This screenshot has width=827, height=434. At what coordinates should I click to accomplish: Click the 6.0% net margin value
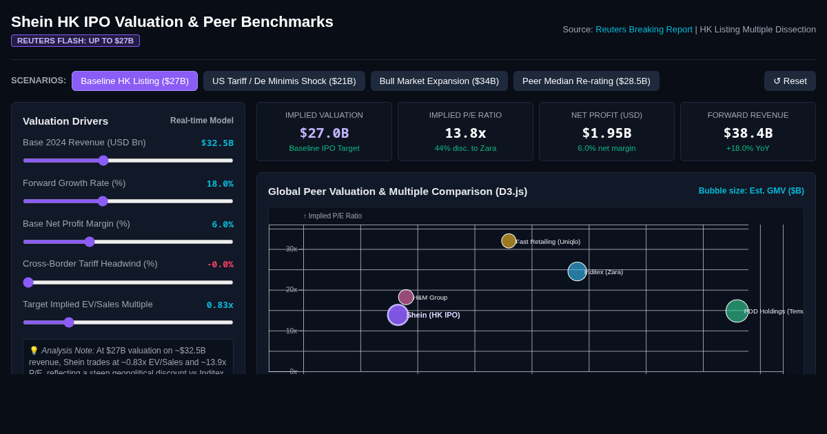pyautogui.click(x=223, y=225)
